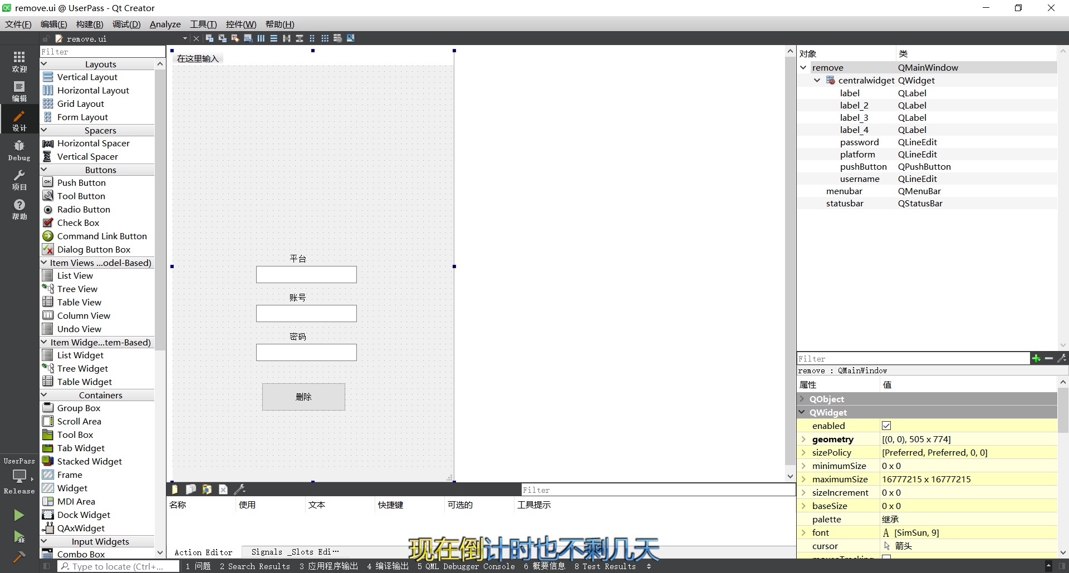1069x573 pixels.
Task: Switch to Signals _Slots Editor tab
Action: [295, 552]
